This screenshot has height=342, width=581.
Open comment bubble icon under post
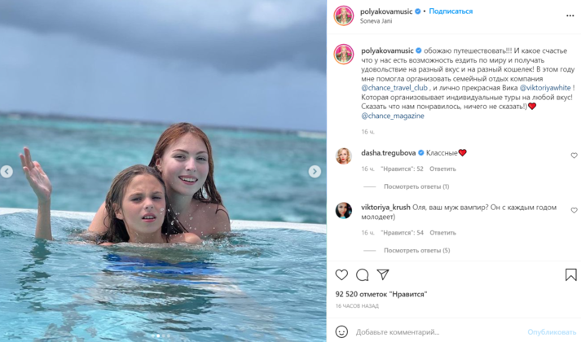pyautogui.click(x=362, y=275)
